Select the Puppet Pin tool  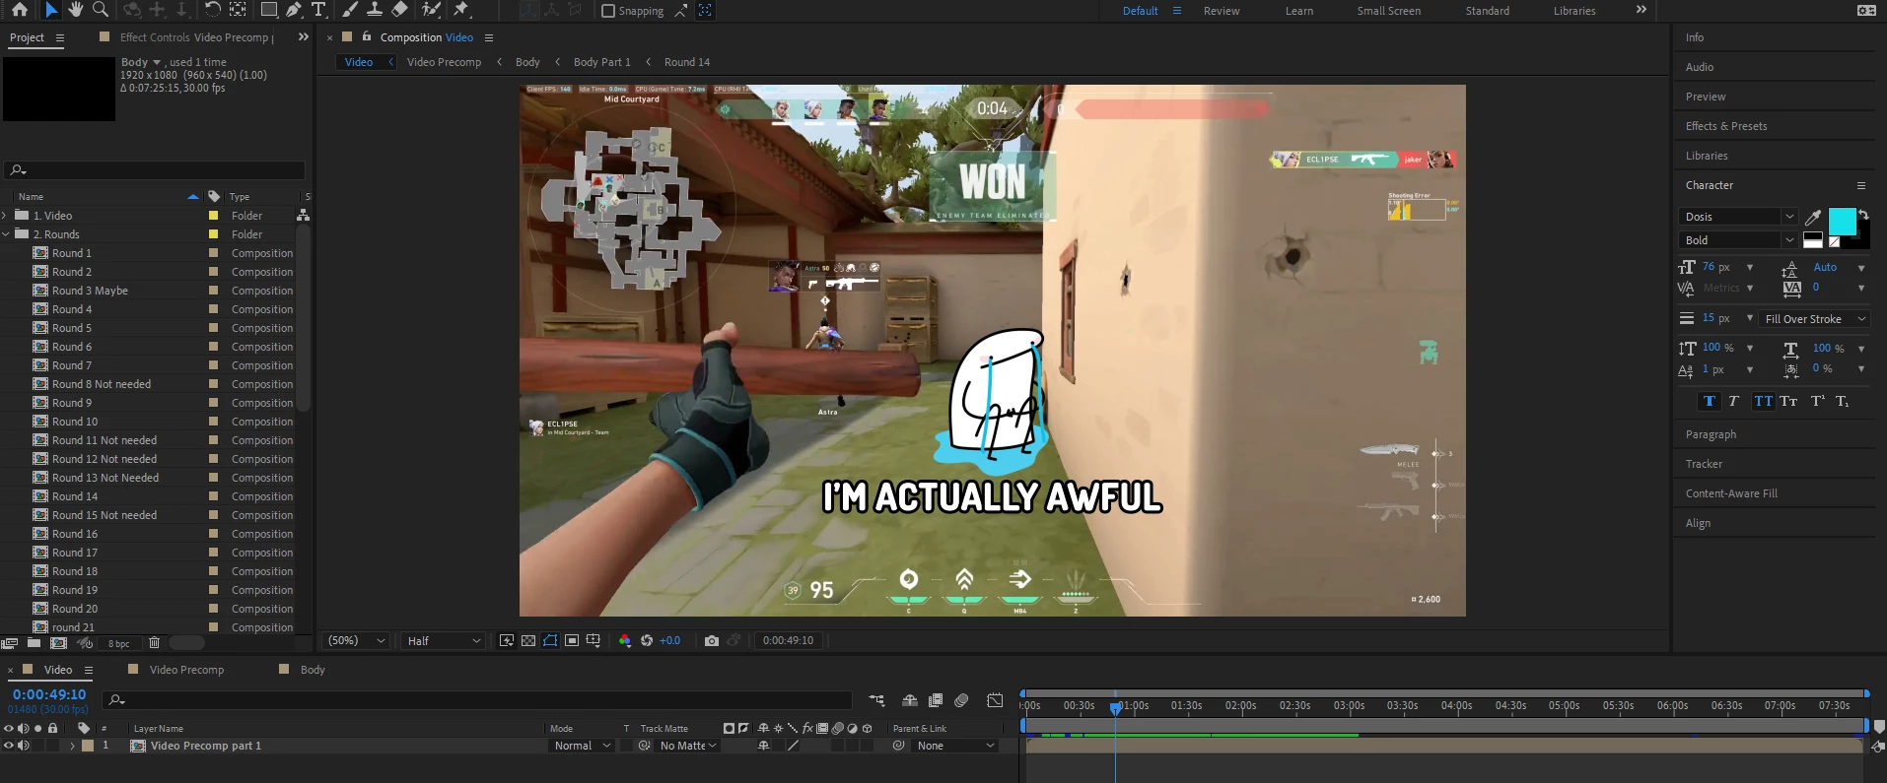(460, 10)
